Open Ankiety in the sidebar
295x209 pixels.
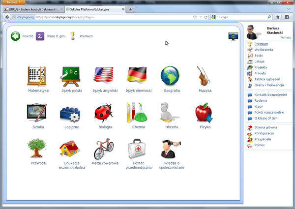260,73
